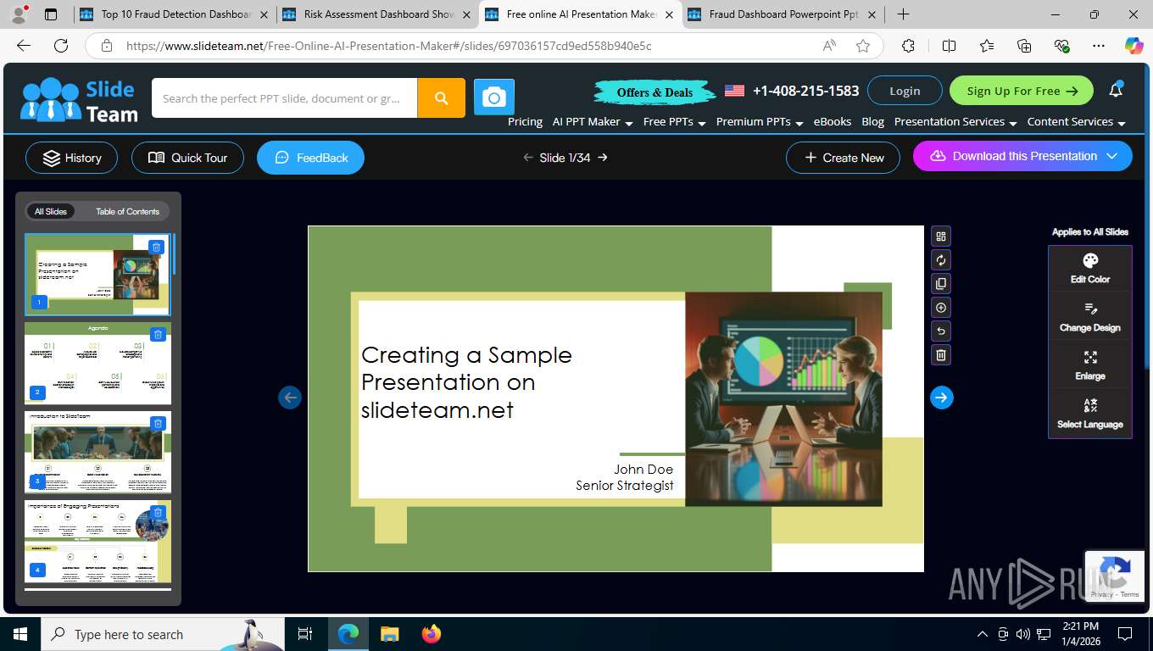Open Edge Copilot icon
Screen dimensions: 1153x651
[x=1134, y=46]
